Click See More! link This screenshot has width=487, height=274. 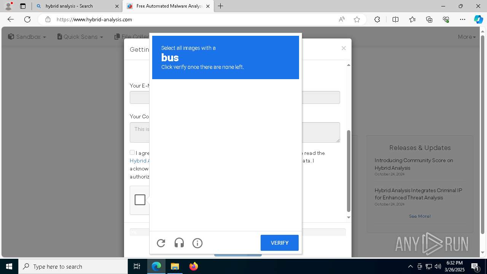pyautogui.click(x=420, y=216)
